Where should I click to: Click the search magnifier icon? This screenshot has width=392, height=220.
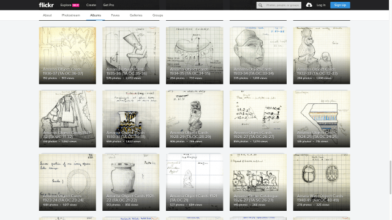point(260,5)
